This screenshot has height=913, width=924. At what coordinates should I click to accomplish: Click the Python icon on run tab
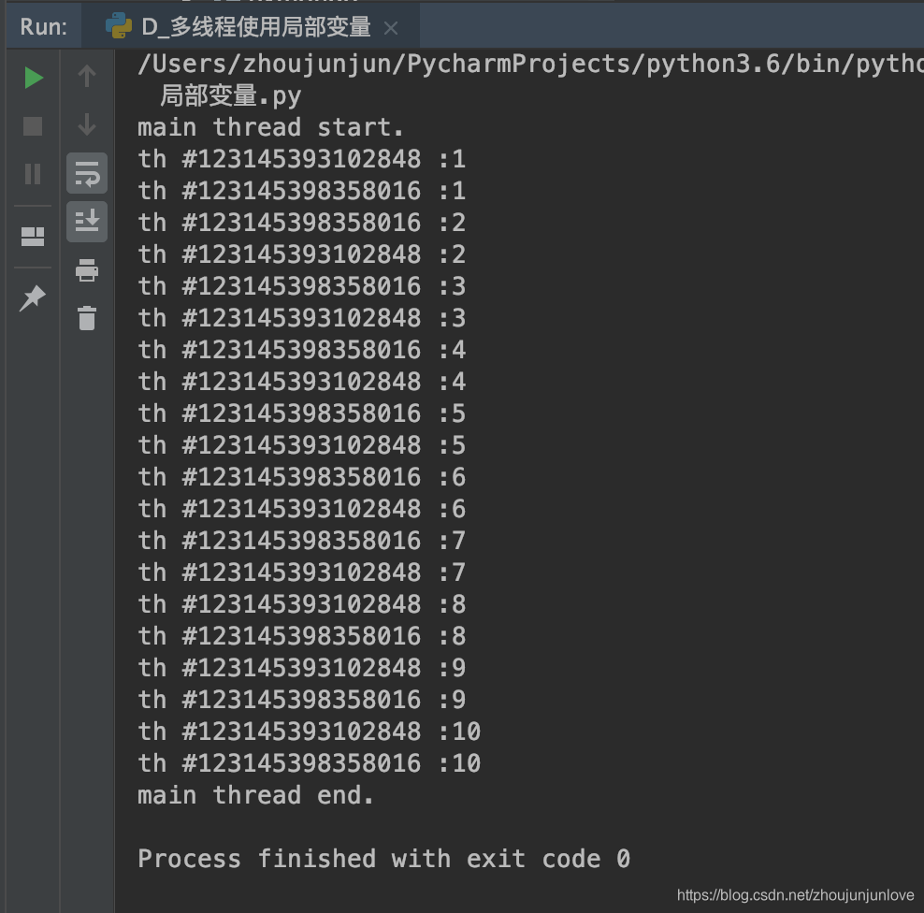click(x=119, y=26)
